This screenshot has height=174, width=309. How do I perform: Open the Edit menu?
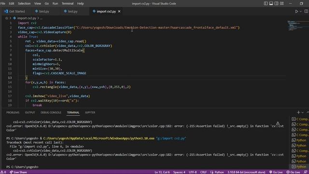12,3
